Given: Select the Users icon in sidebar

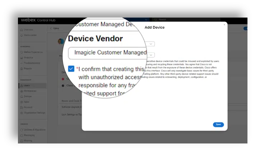Looking at the screenshot, I should (x=21, y=86).
